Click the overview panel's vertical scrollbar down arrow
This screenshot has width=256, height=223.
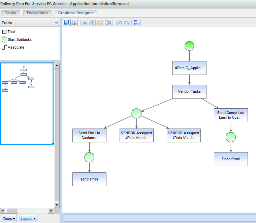[57, 205]
